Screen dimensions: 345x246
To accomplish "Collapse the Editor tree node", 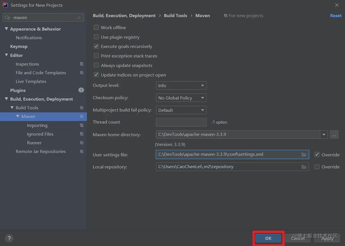I will [6, 55].
